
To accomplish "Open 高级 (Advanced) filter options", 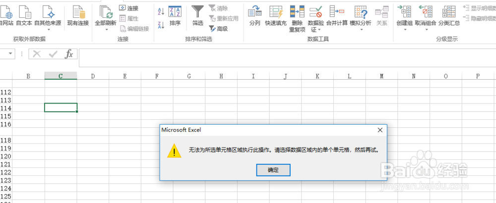I will (218, 29).
